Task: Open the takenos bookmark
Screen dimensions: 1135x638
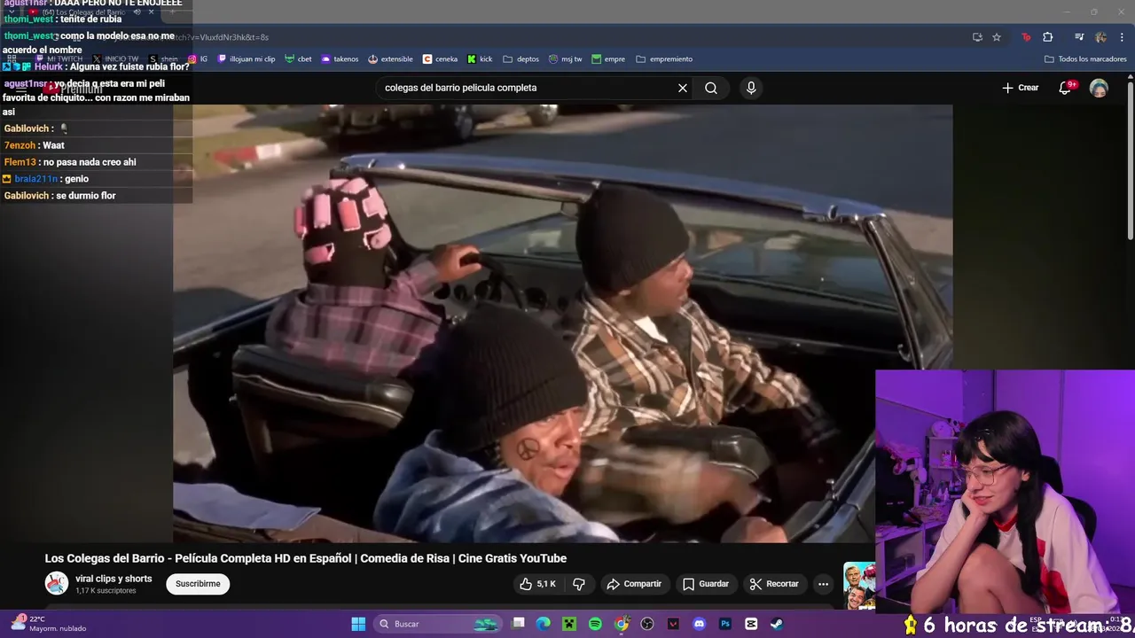Action: pyautogui.click(x=340, y=59)
